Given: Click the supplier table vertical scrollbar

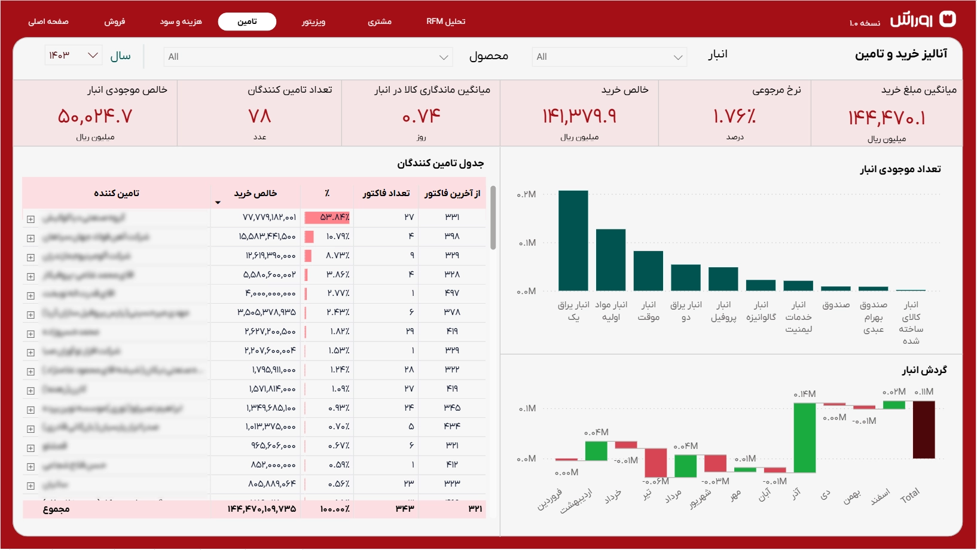Looking at the screenshot, I should pos(493,218).
